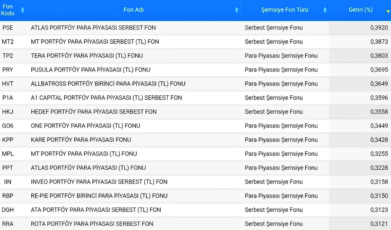Open INVEO PORTFÖY PARA PİYASASI SERBEST fund
The image size is (391, 230).
click(x=99, y=182)
